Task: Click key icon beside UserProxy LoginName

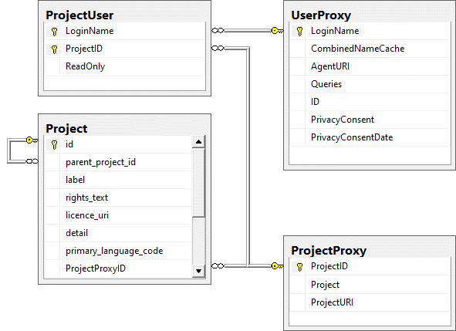Action: click(x=299, y=32)
